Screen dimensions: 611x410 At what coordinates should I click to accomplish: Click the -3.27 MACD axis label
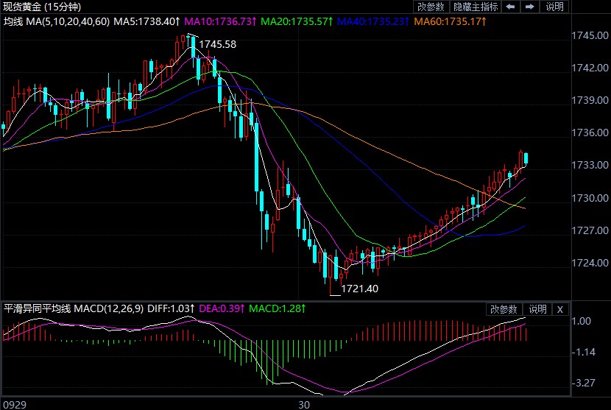[583, 383]
